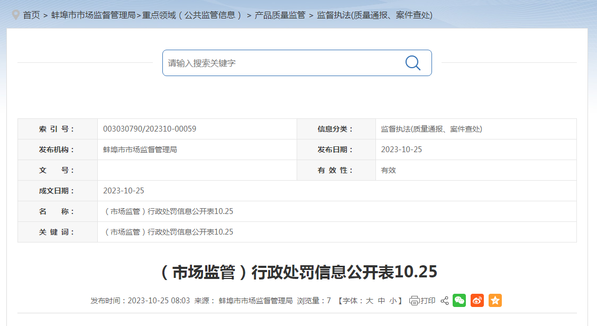Click the 浏览量：7 view count
This screenshot has height=326, width=597.
tap(314, 301)
